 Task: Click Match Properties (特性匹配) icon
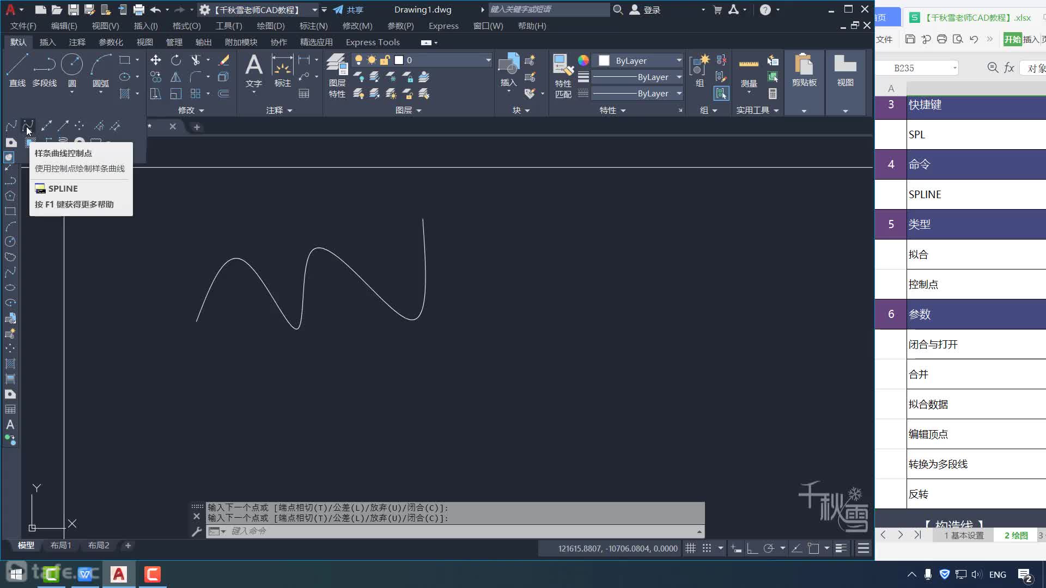pyautogui.click(x=563, y=76)
